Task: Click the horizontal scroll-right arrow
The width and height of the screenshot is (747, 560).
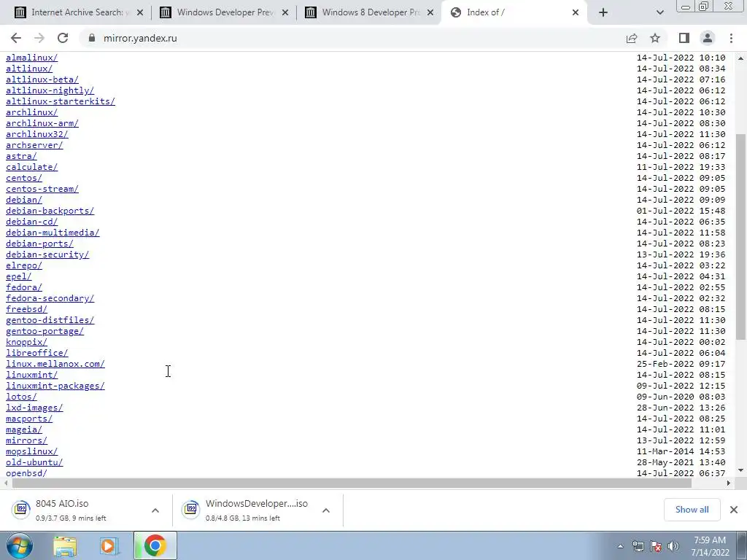Action: [729, 483]
